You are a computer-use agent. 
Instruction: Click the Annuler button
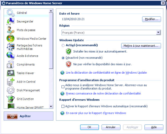tap(111, 127)
